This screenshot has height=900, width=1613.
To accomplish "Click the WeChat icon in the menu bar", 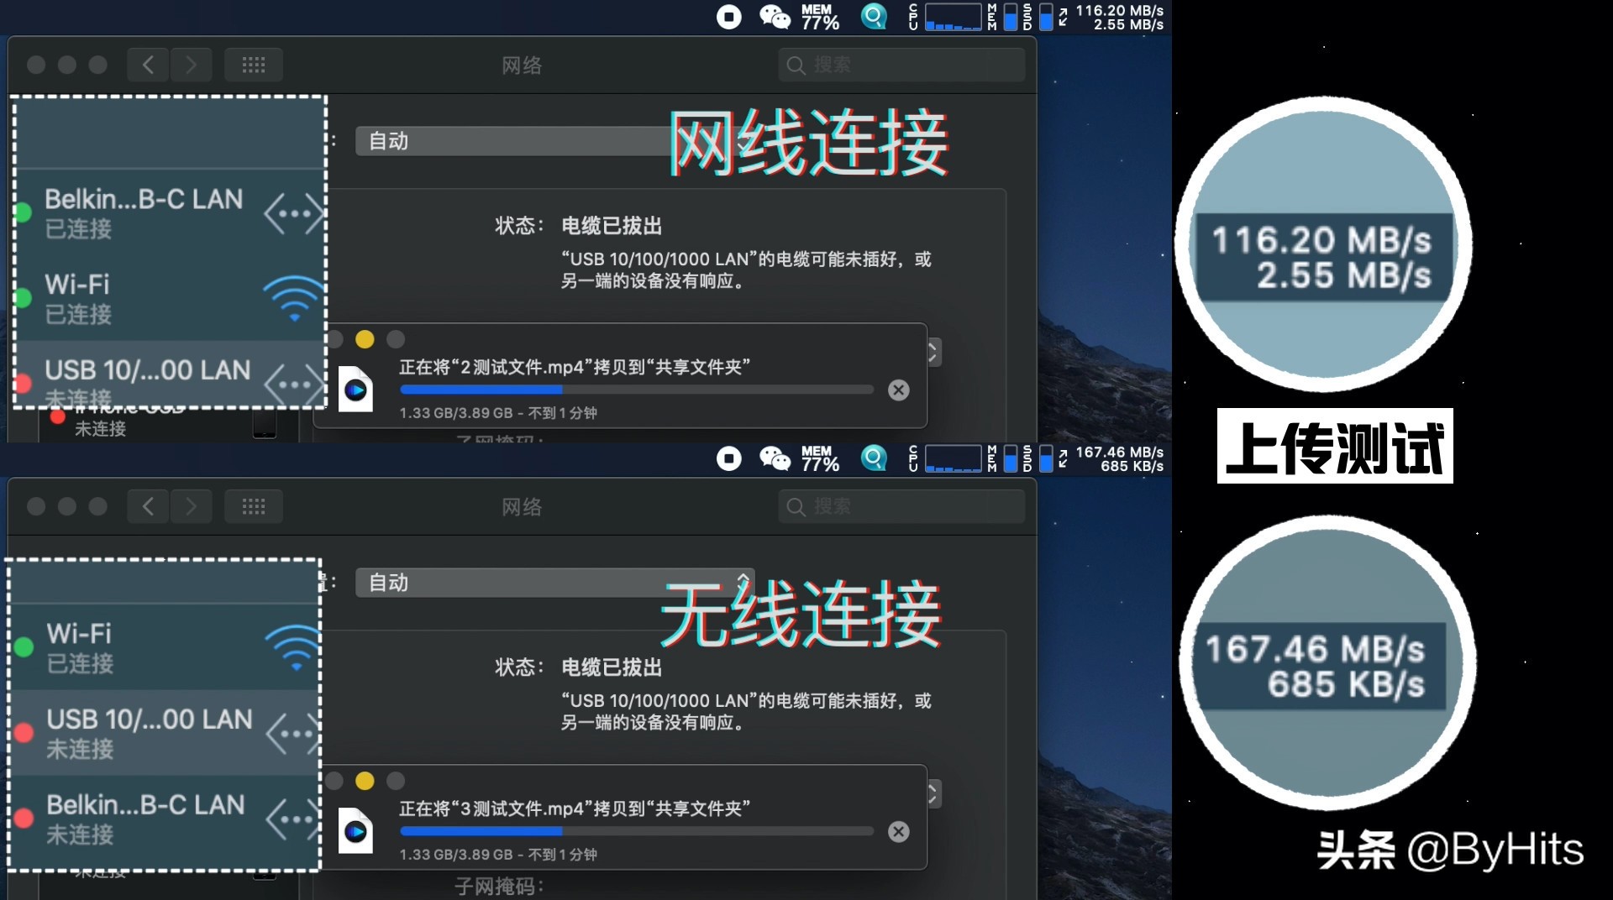I will click(775, 17).
